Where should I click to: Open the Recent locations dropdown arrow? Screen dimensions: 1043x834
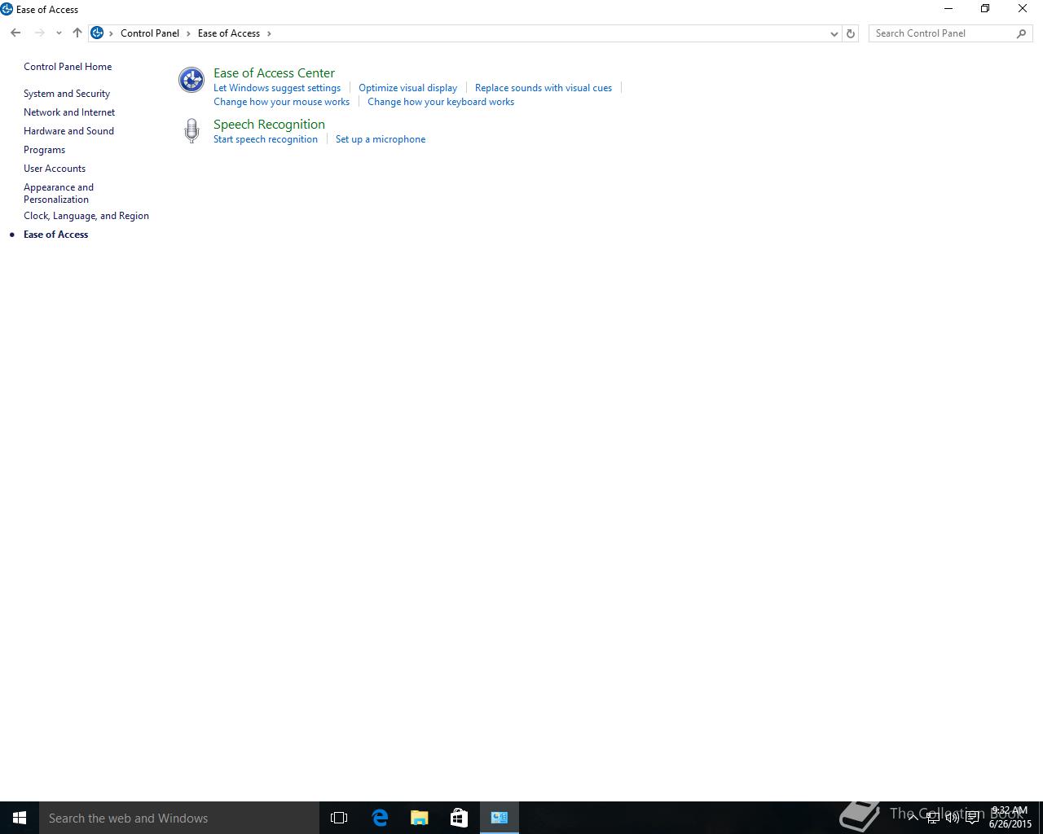pyautogui.click(x=59, y=33)
